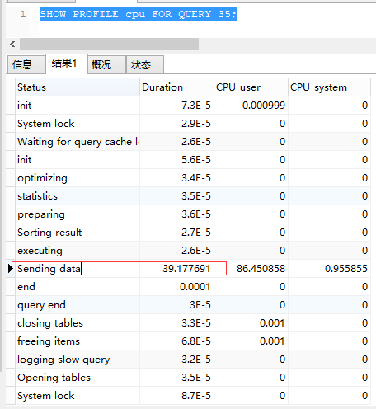Click the CPU_user value 86.450858

(261, 269)
